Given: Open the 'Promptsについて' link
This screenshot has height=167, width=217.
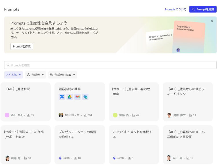Looking at the screenshot, I should coord(176,10).
